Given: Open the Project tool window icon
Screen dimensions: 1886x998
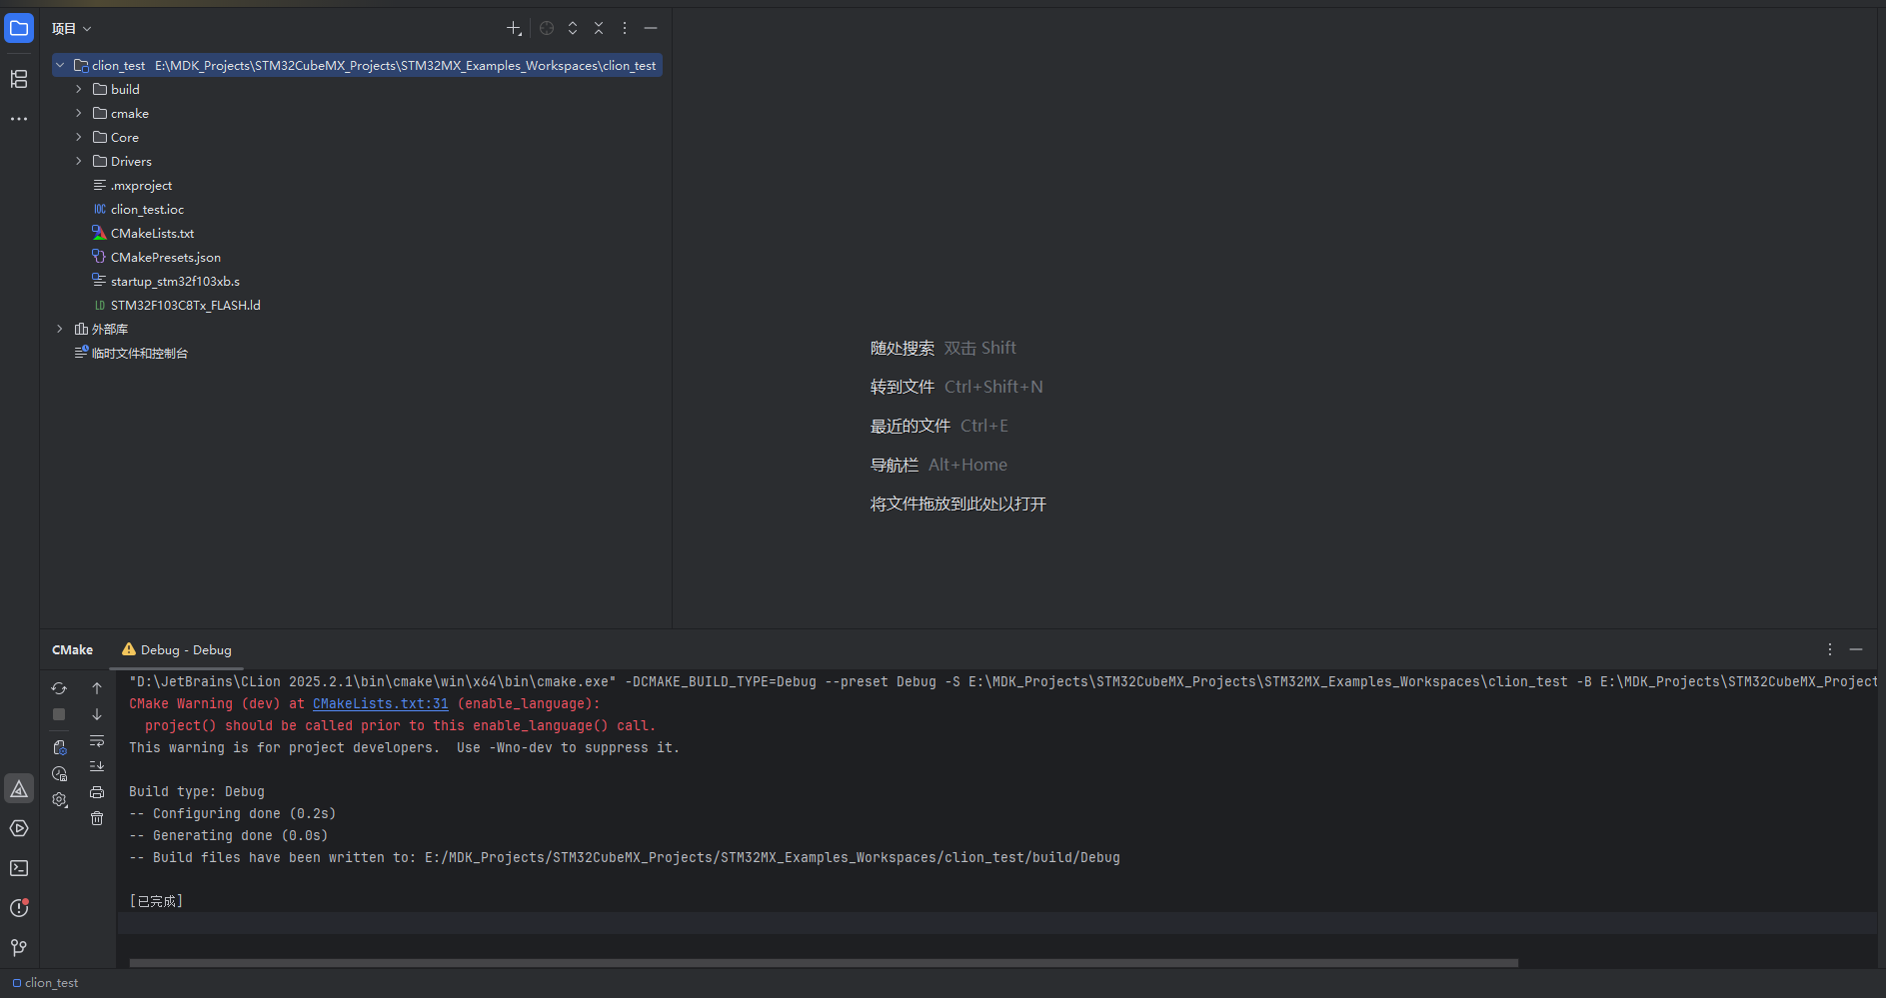Looking at the screenshot, I should (x=19, y=28).
